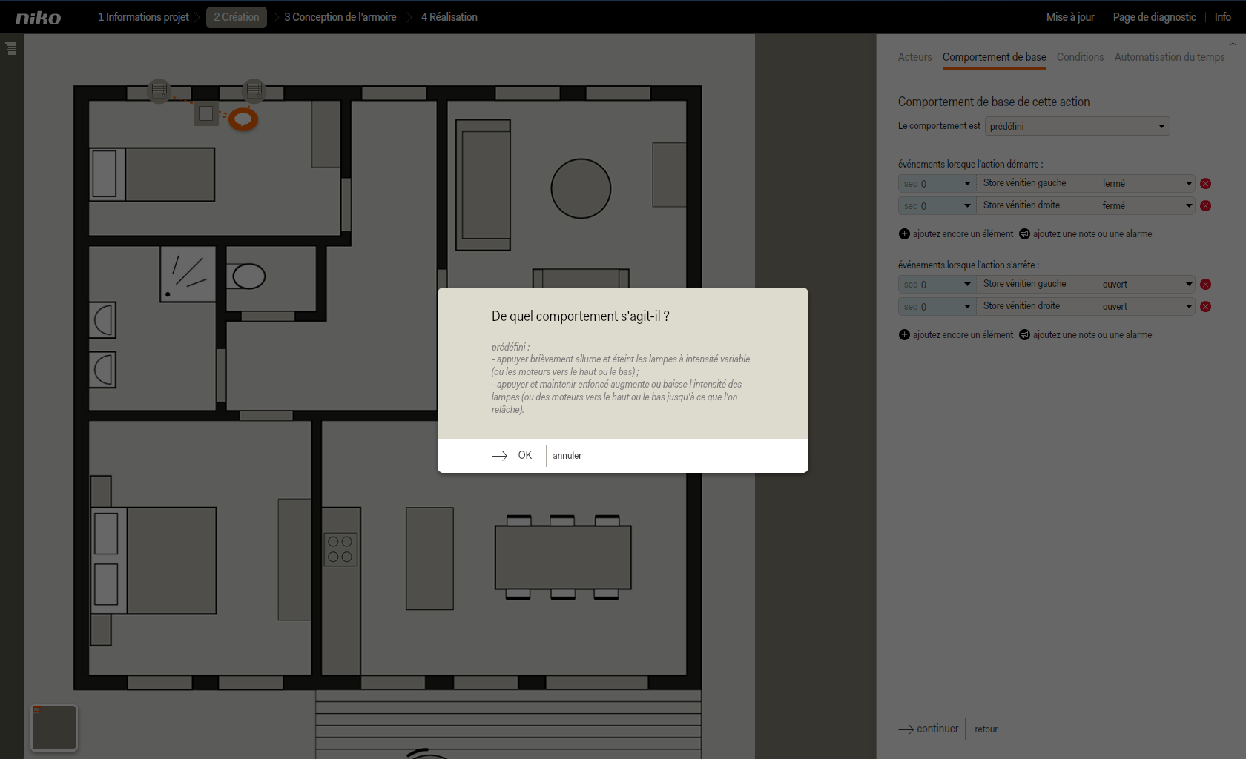Image resolution: width=1246 pixels, height=759 pixels.
Task: Click 'Store vénitien droite' in stop events
Action: pyautogui.click(x=1021, y=306)
